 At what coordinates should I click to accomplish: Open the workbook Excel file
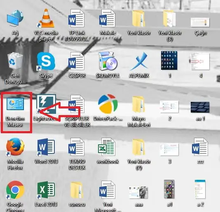pos(107,147)
